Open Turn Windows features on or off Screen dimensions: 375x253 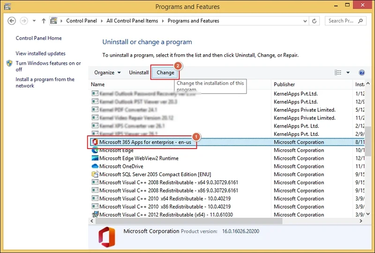point(47,66)
